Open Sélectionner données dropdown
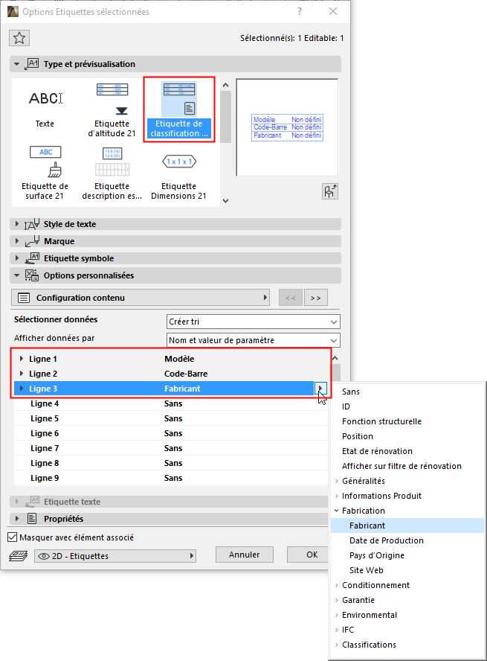 coord(254,322)
